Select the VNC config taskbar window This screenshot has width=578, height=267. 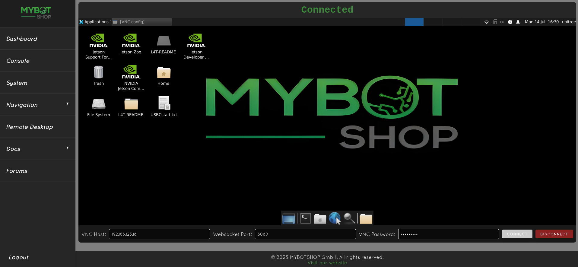click(x=142, y=22)
